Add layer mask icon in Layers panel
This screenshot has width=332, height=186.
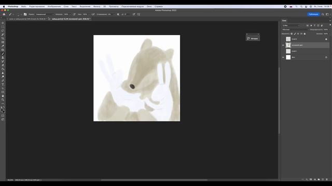coord(311,179)
